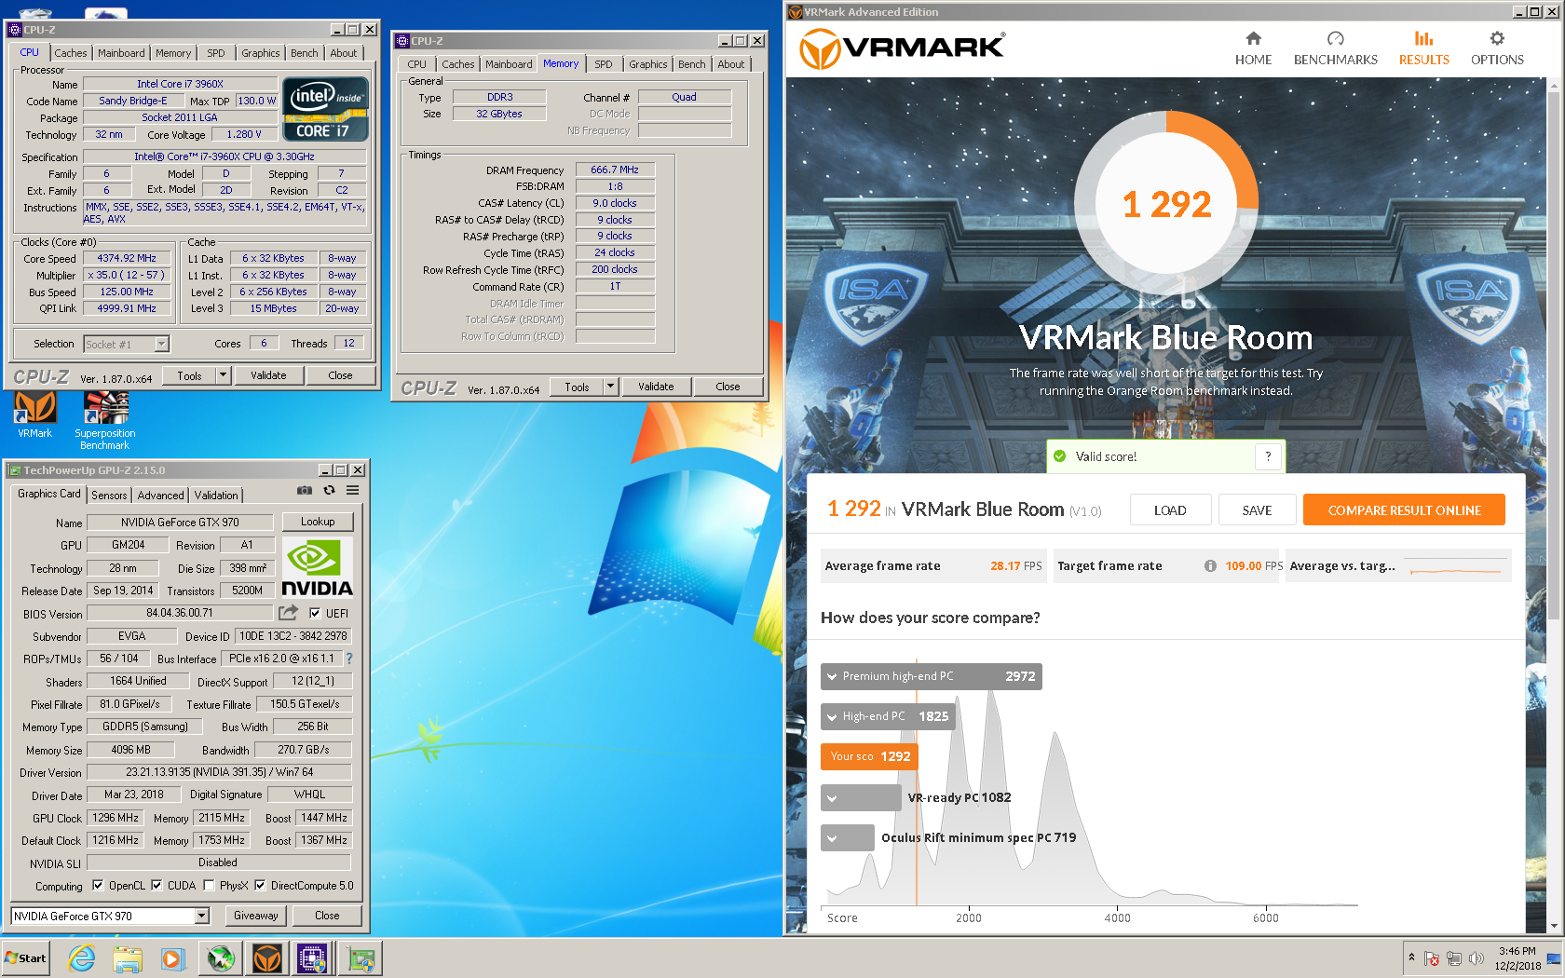The width and height of the screenshot is (1565, 978).
Task: Switch to GPU-Z taskbar button
Action: 361,958
